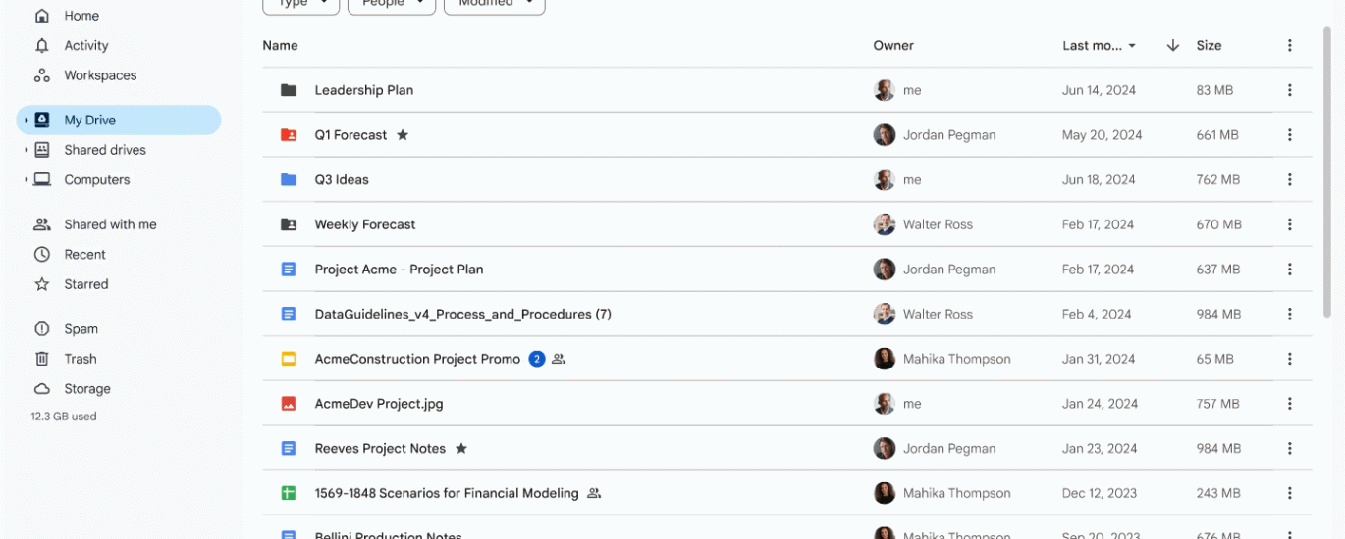Click the Storage usage item in the sidebar

coord(87,389)
